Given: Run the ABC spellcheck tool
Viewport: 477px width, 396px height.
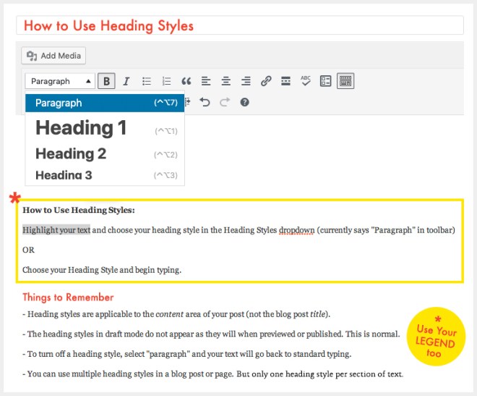Looking at the screenshot, I should tap(306, 81).
